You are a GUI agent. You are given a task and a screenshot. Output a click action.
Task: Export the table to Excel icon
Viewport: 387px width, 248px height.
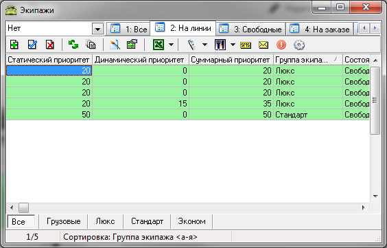click(x=159, y=45)
